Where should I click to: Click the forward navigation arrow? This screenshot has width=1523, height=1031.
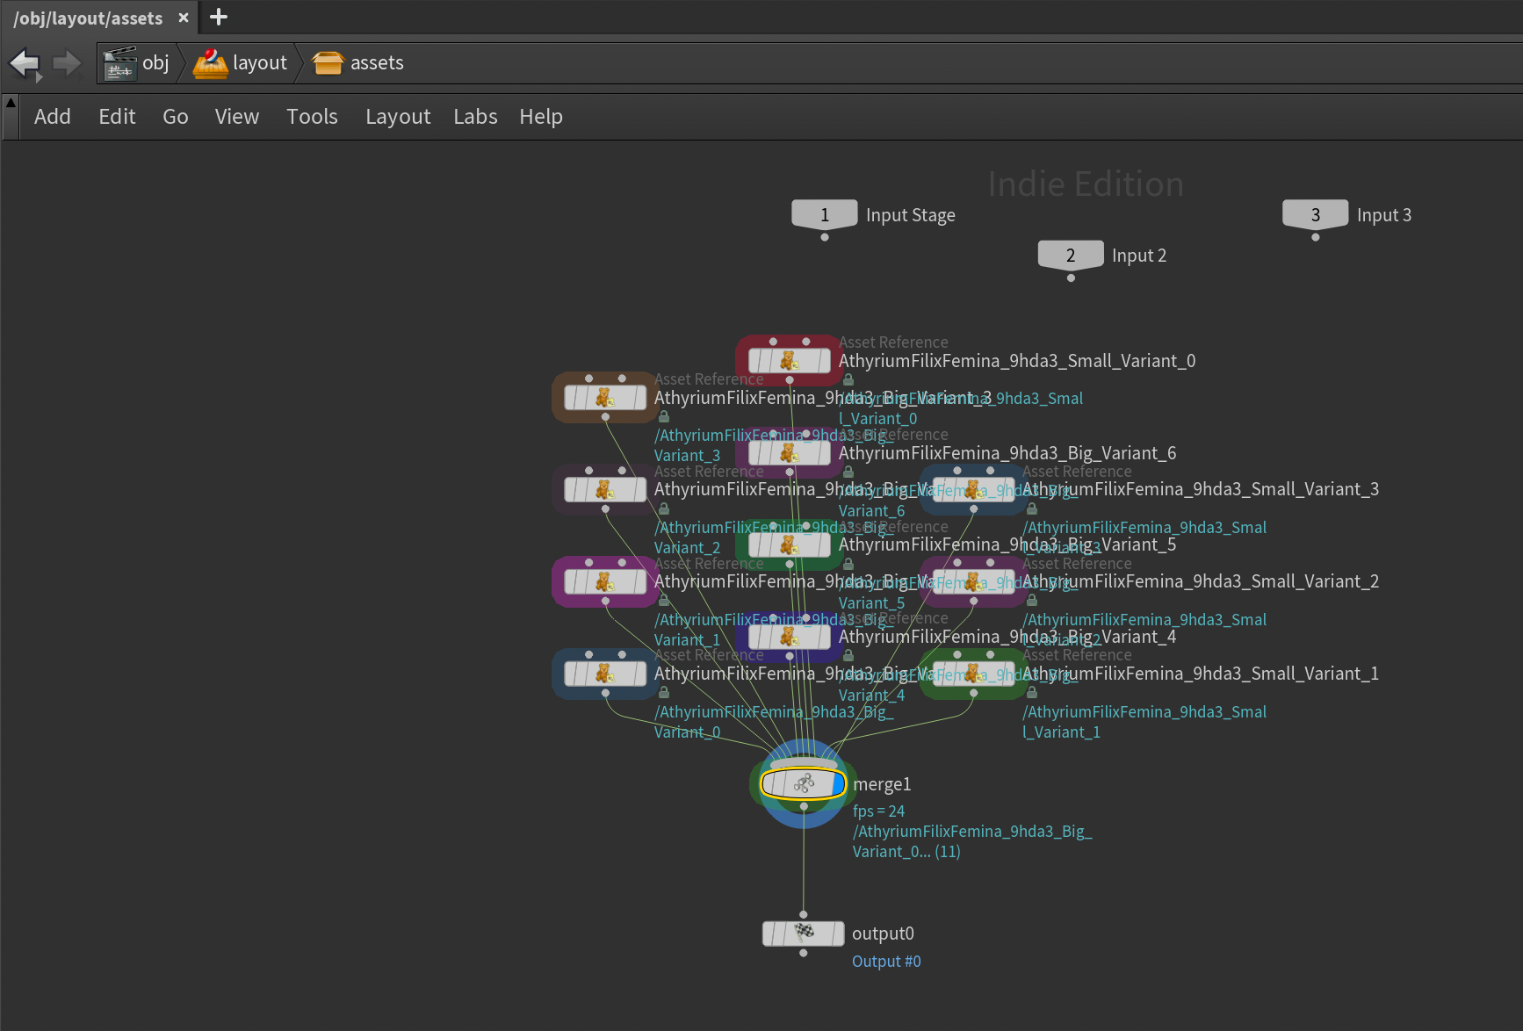(x=67, y=63)
